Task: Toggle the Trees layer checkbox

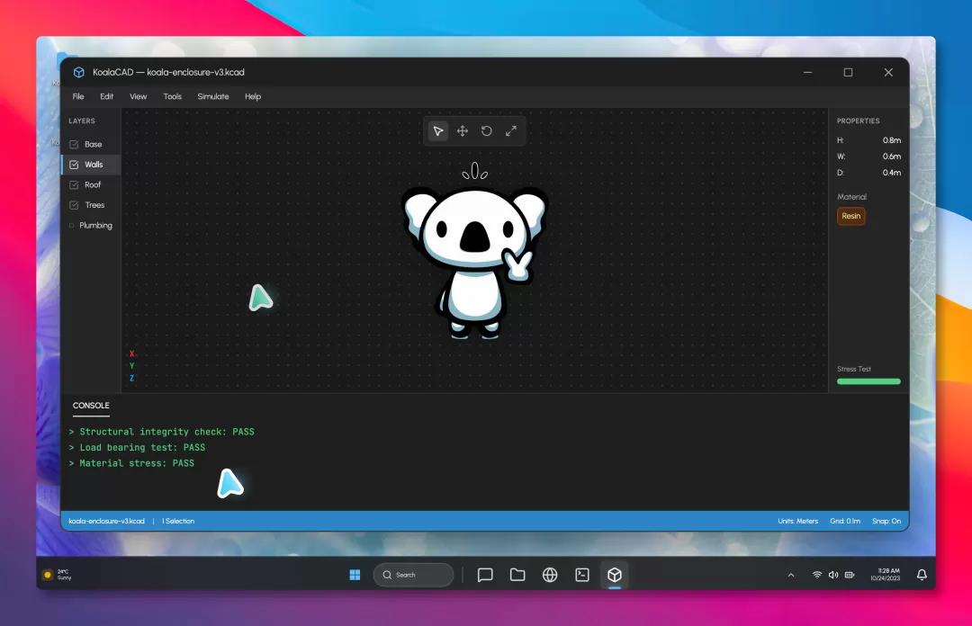Action: [75, 205]
